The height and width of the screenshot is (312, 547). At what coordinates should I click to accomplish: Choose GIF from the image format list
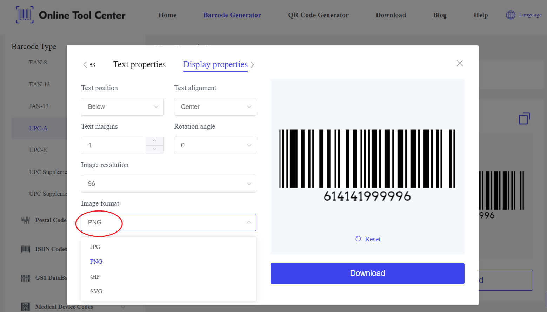(169, 277)
